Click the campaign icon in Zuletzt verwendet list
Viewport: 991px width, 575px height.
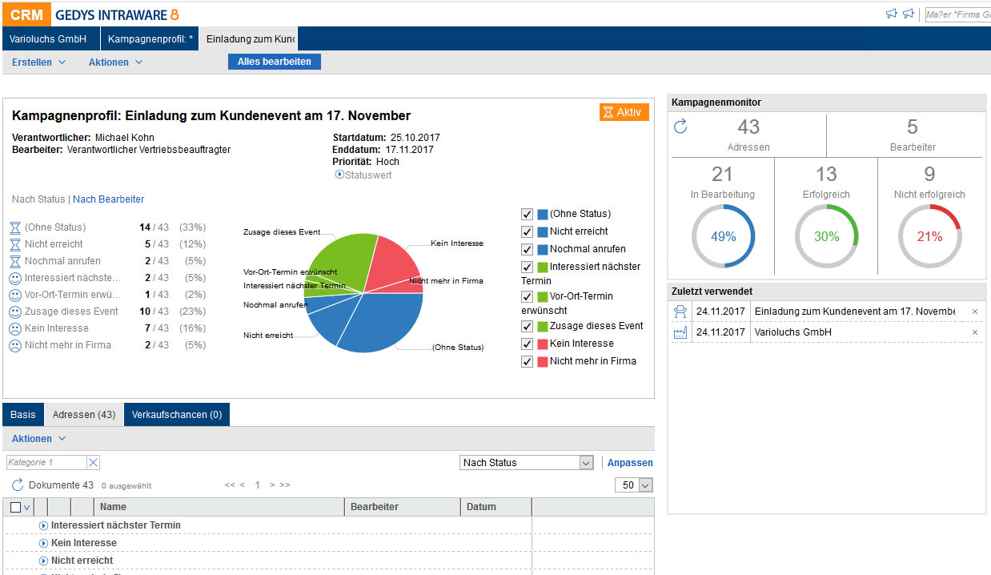[x=680, y=312]
